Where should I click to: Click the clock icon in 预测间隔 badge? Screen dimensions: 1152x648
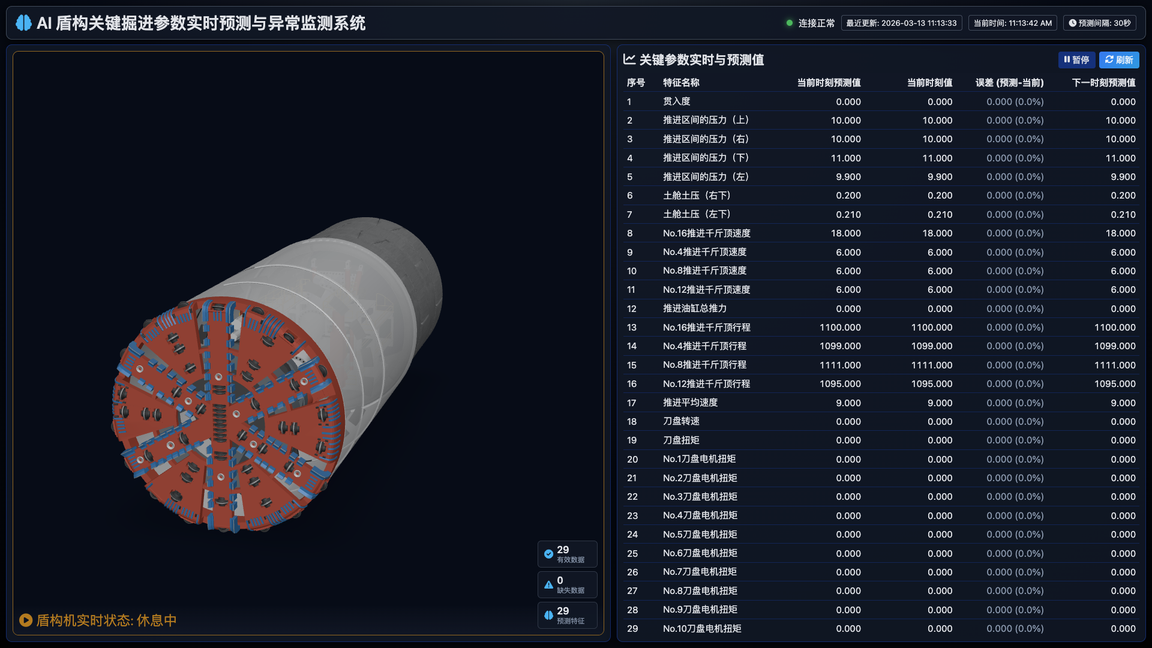tap(1073, 23)
